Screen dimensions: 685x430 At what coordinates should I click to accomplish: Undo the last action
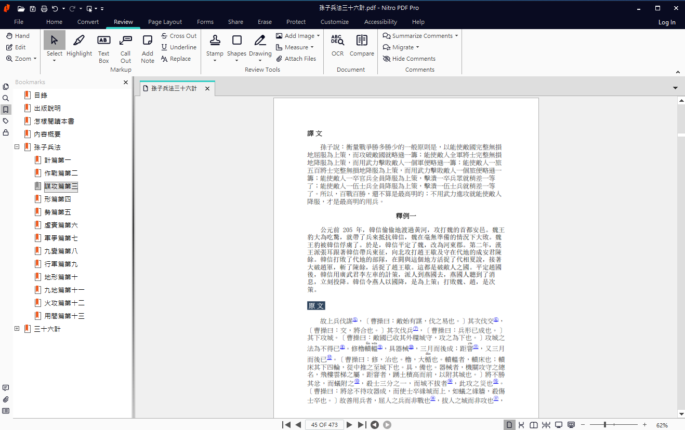(55, 8)
